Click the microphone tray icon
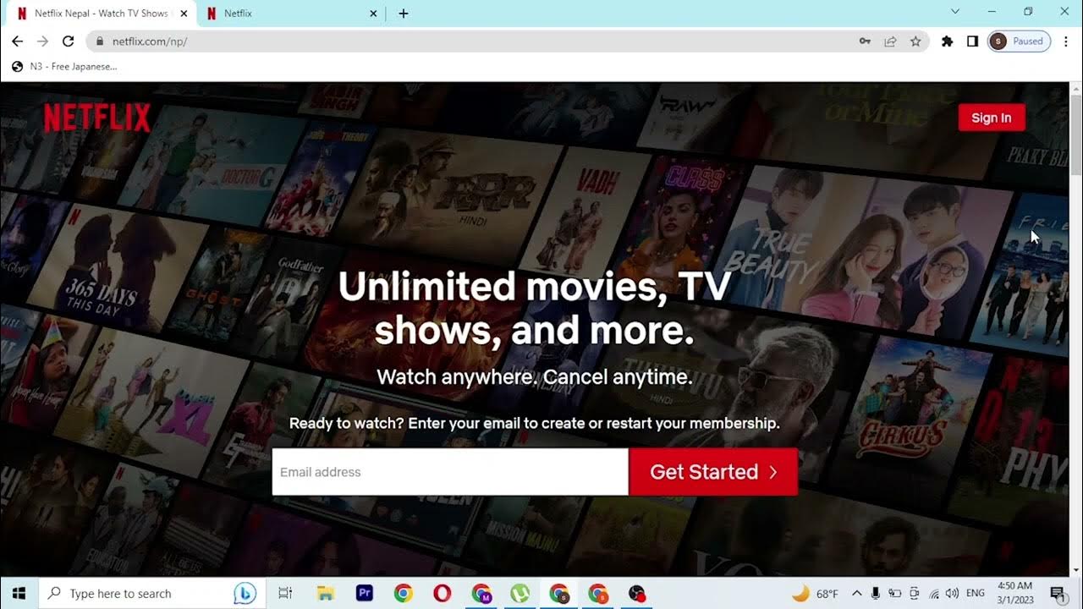Image resolution: width=1083 pixels, height=609 pixels. (x=876, y=594)
